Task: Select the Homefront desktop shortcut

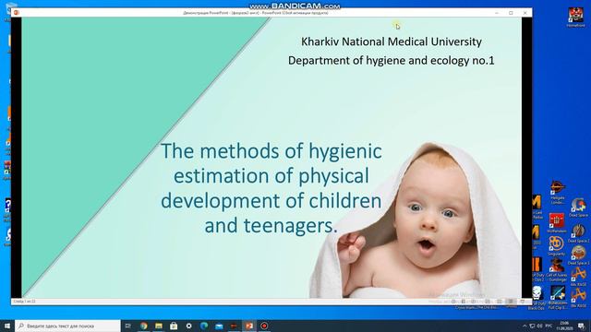Action: 575,18
